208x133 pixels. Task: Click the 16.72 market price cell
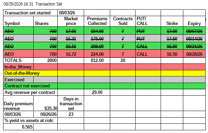click(x=71, y=54)
